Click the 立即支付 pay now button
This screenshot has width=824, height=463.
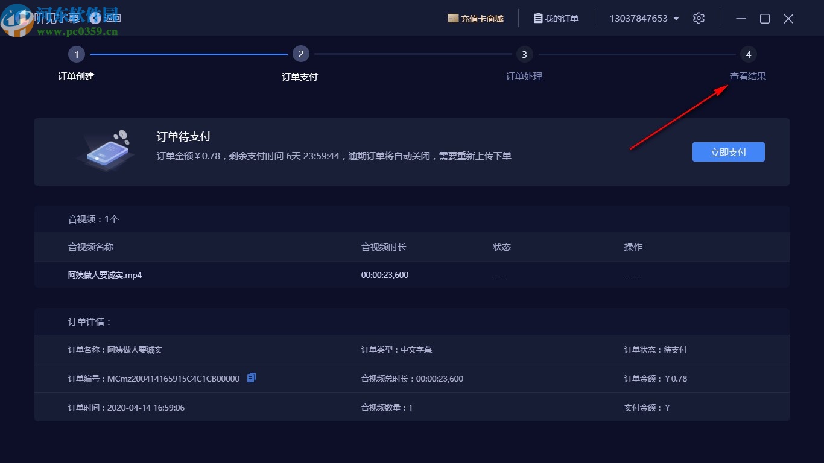click(x=729, y=152)
